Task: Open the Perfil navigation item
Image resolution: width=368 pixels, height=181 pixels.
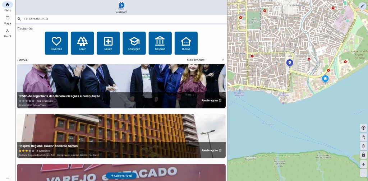Action: tap(7, 33)
